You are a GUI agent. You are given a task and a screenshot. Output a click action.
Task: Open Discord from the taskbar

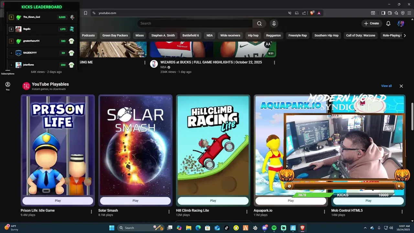pyautogui.click(x=265, y=228)
